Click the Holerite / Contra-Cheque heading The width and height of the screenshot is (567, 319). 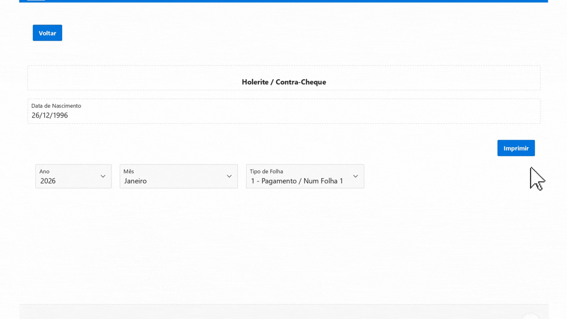(x=283, y=82)
